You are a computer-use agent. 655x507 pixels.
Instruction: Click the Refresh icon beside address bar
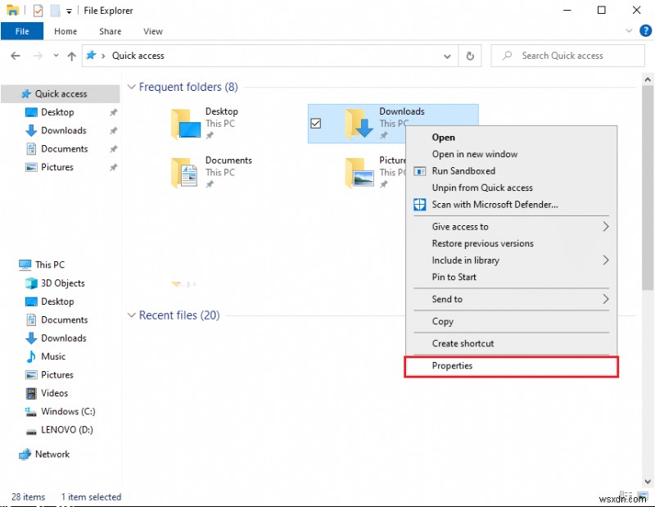(x=468, y=56)
